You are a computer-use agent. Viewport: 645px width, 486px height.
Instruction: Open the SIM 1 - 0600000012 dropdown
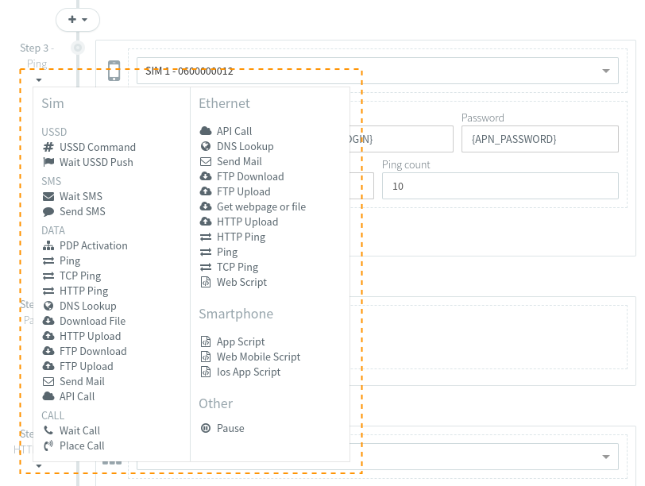[x=377, y=71]
